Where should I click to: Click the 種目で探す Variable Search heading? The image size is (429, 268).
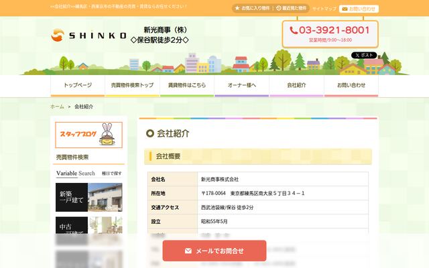(x=88, y=174)
